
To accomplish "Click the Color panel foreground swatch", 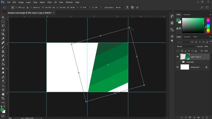I will point(178,20).
